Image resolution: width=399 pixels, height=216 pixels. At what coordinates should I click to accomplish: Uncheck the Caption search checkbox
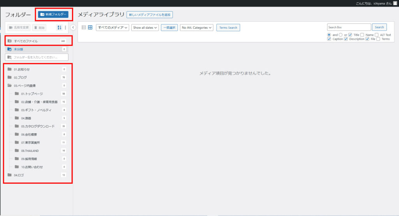click(329, 39)
